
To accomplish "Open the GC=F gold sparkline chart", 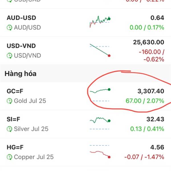I will (x=100, y=95).
